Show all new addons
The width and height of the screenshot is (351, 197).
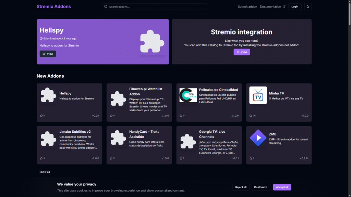click(45, 172)
